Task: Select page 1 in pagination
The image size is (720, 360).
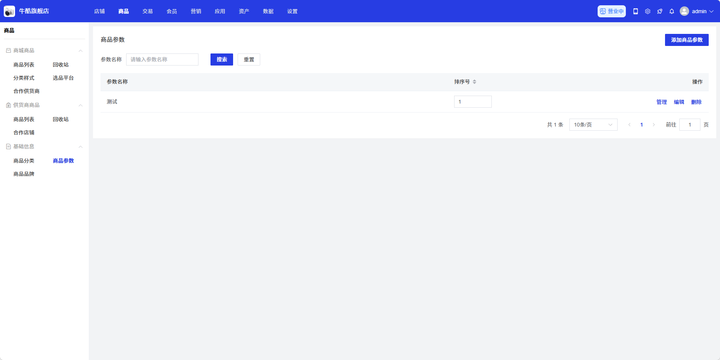Action: click(x=642, y=125)
